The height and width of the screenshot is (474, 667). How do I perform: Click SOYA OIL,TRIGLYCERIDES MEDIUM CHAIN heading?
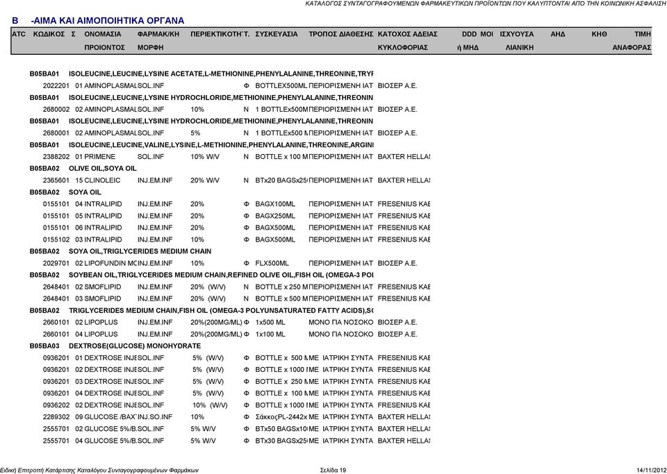click(140, 251)
